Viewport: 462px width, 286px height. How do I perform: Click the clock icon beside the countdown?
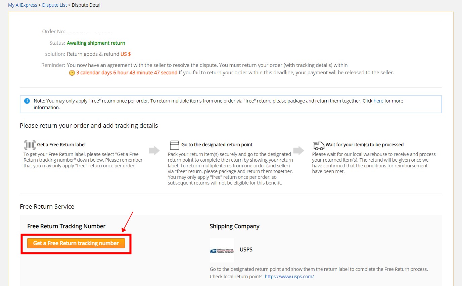point(72,73)
